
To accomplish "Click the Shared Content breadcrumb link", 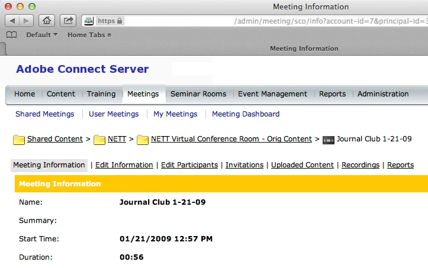I will 55,139.
